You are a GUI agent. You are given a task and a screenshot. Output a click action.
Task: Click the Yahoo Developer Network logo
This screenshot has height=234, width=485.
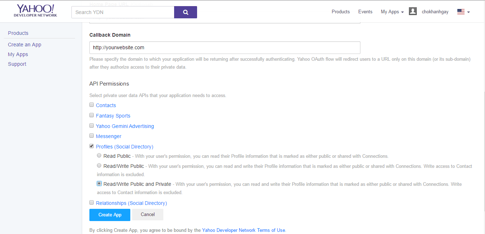click(x=35, y=11)
